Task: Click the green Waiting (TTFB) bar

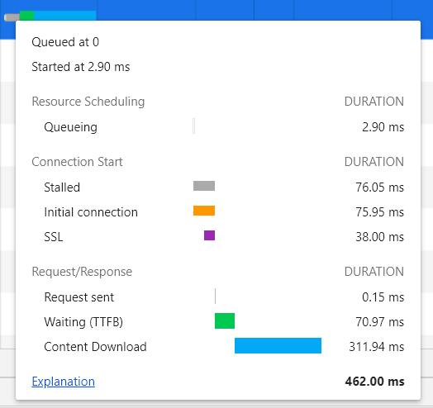Action: 225,320
